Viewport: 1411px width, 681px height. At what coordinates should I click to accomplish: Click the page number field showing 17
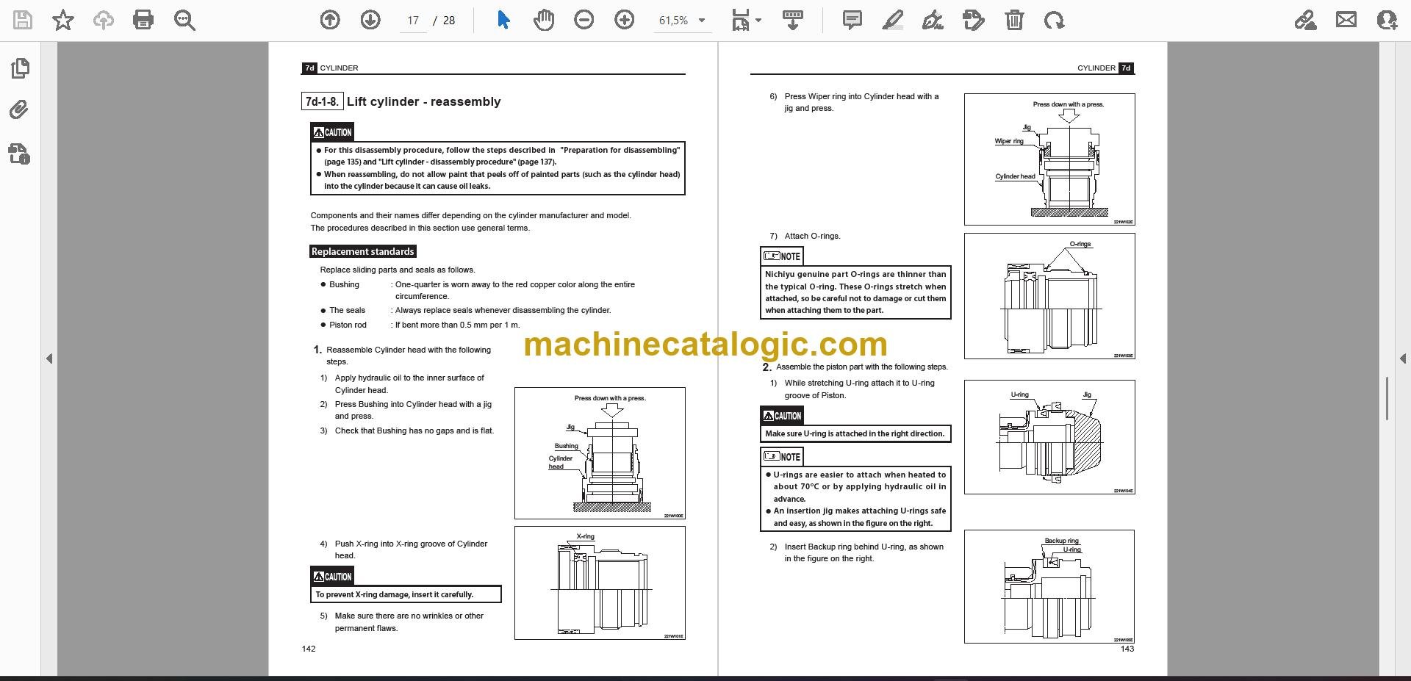(413, 21)
